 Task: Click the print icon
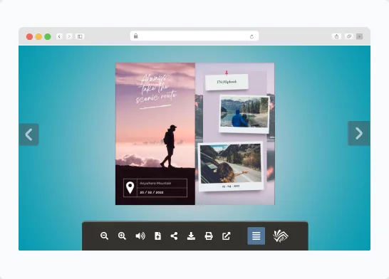[x=209, y=236]
